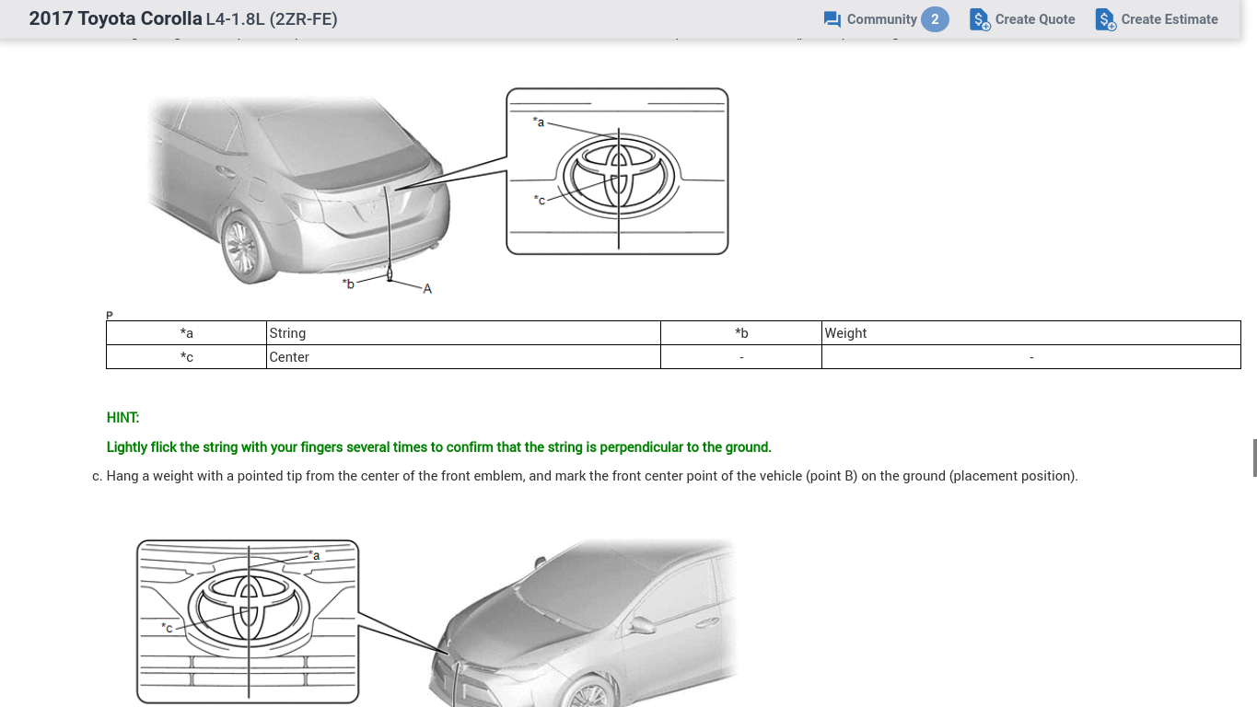Click the '*a' legend cell in the table

click(187, 333)
